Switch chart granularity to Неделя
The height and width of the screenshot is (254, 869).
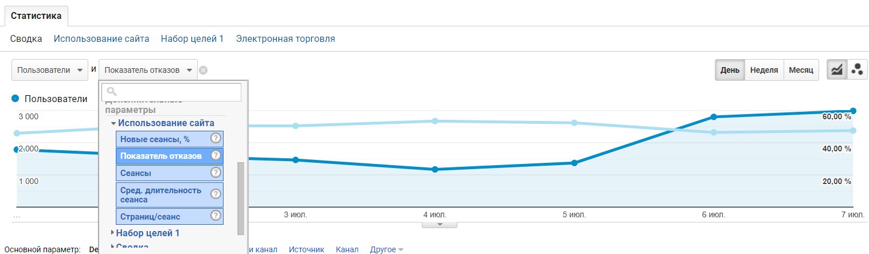click(x=764, y=70)
